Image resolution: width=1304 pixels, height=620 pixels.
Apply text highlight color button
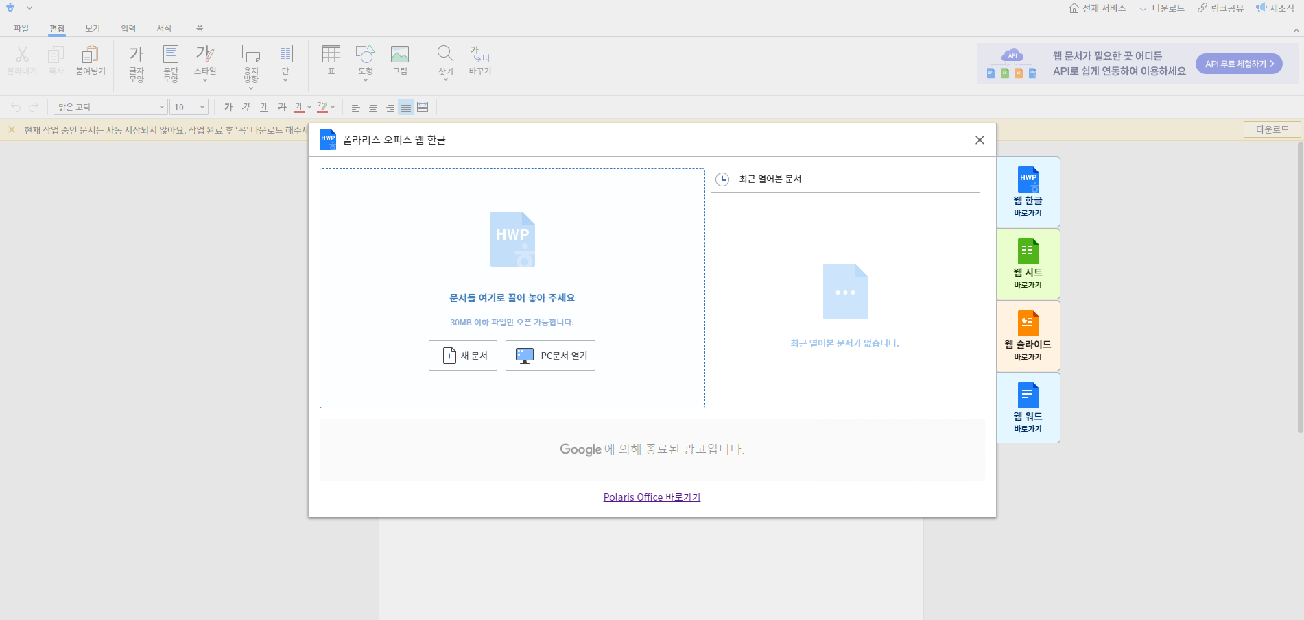(x=322, y=107)
